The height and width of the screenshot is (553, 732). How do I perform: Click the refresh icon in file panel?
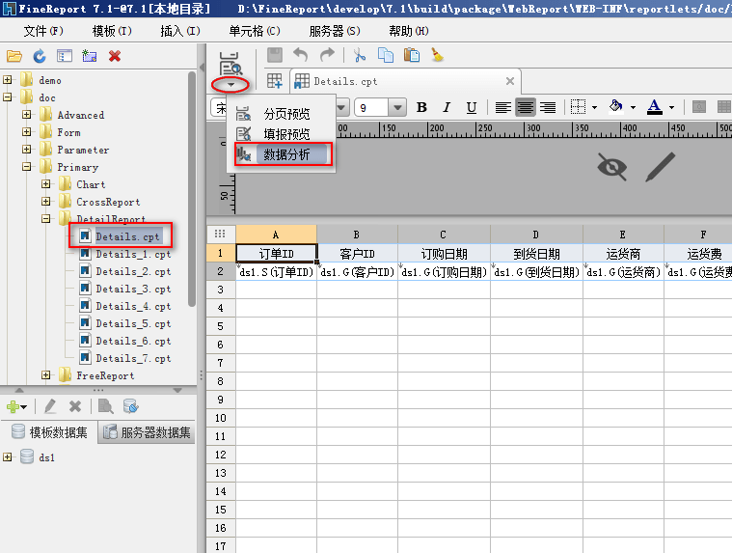(40, 57)
